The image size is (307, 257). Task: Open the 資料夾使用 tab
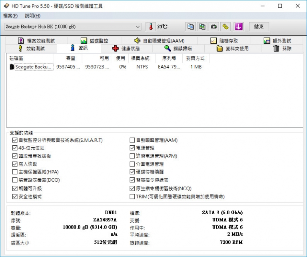(x=233, y=48)
